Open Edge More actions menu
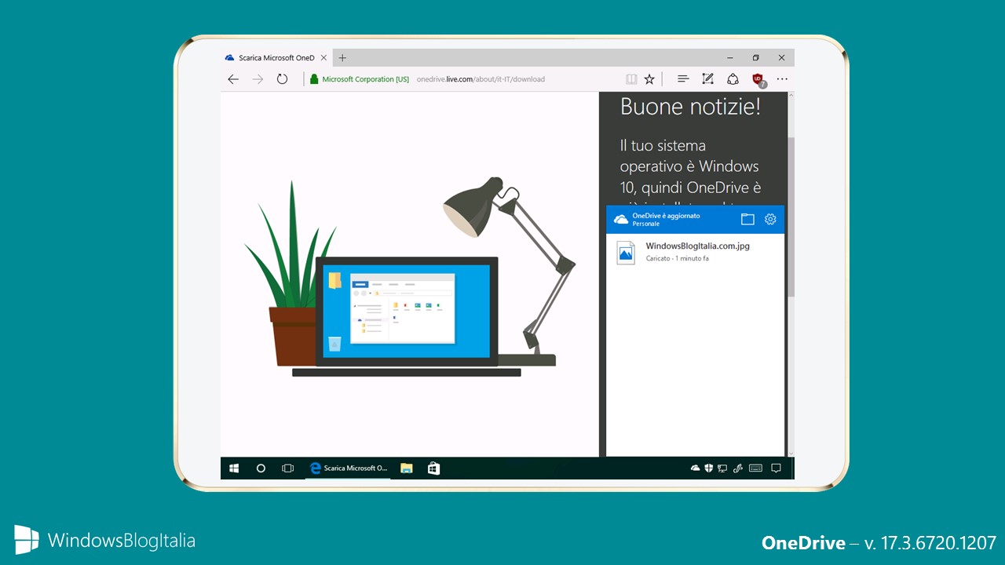Viewport: 1005px width, 565px height. [x=782, y=79]
